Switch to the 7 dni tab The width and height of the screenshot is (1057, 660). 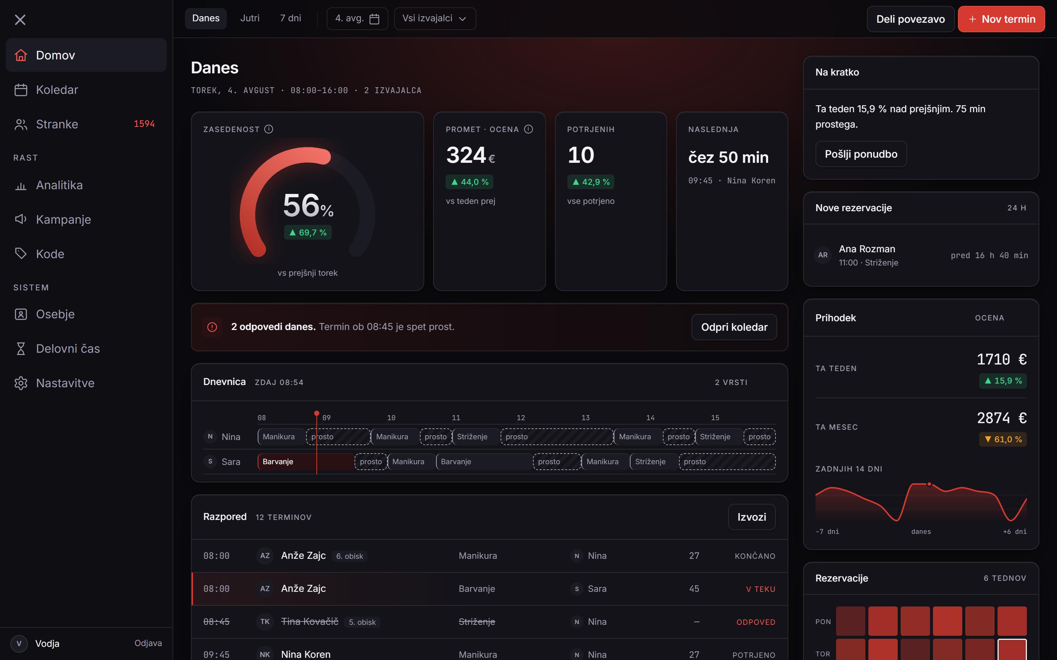click(290, 18)
